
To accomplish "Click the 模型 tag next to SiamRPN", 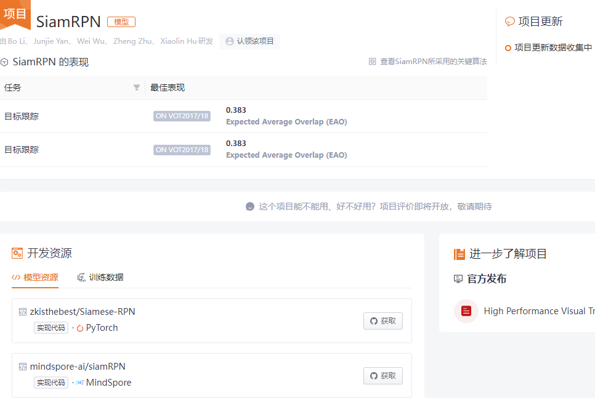I will coord(121,22).
